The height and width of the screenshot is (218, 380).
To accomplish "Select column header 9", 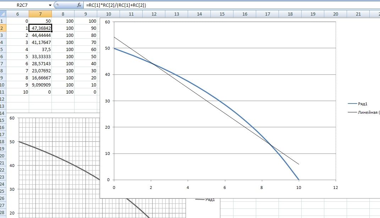I will click(86, 14).
